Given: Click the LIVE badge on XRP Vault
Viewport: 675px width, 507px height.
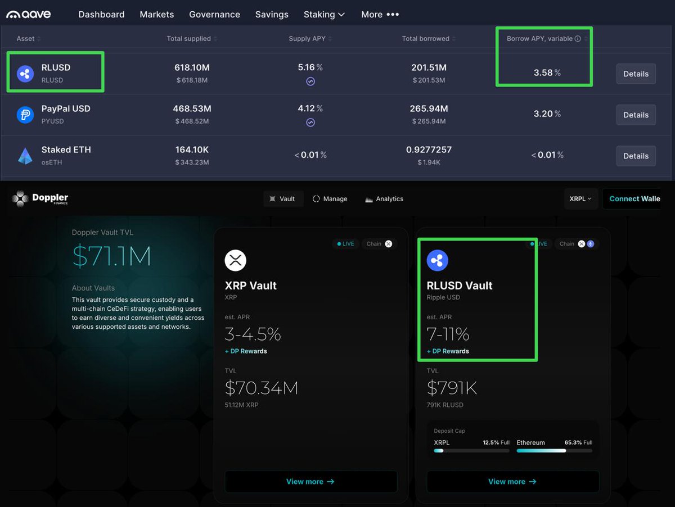Looking at the screenshot, I should [346, 244].
